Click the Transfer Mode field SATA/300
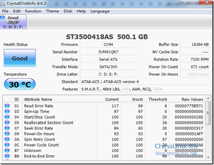The image size is (214, 165). point(108,67)
